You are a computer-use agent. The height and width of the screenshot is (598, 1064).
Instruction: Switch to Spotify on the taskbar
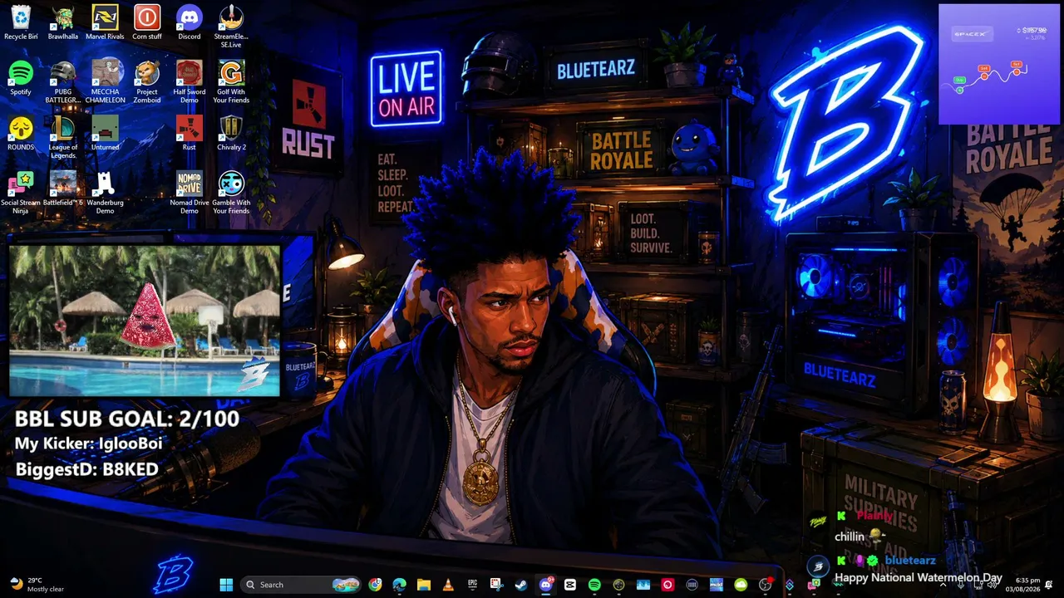click(594, 585)
